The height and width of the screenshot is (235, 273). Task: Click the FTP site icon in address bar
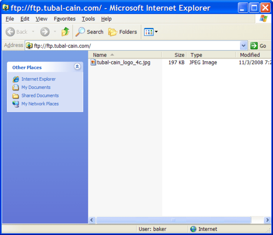pyautogui.click(x=29, y=46)
